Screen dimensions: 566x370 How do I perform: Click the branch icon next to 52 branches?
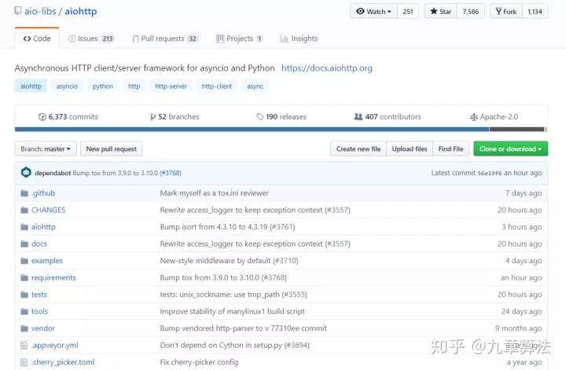point(153,117)
